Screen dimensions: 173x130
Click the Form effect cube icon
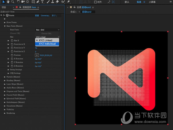(7, 15)
